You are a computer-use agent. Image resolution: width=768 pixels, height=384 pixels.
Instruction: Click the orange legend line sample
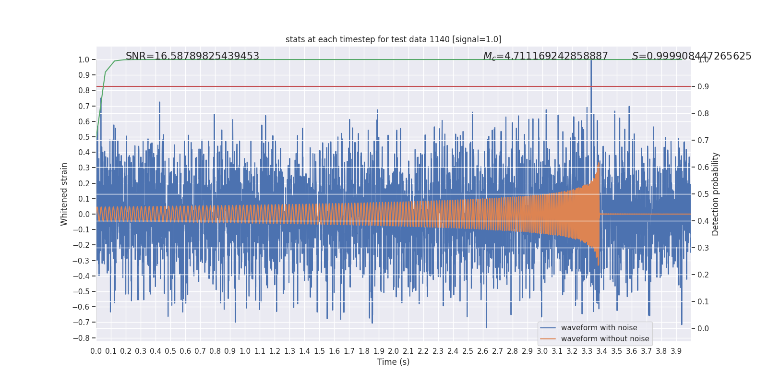tap(548, 339)
